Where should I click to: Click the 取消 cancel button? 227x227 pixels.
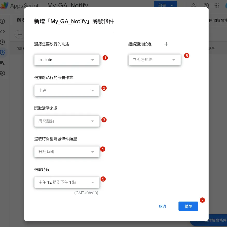pyautogui.click(x=162, y=206)
